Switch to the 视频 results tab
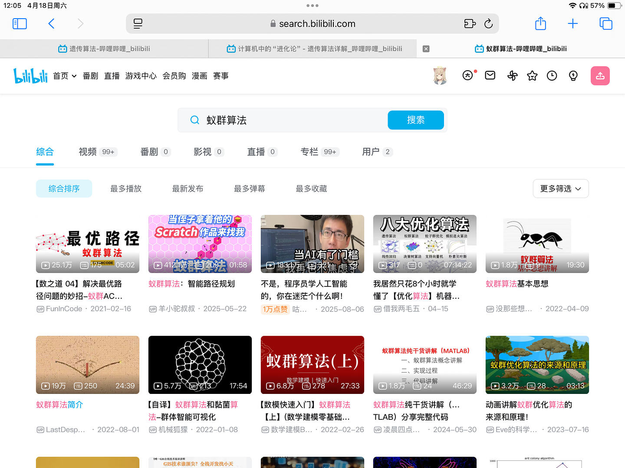 coord(88,152)
